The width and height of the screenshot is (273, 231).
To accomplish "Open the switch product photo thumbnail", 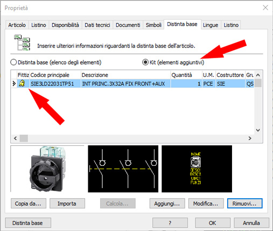I will 47,169.
